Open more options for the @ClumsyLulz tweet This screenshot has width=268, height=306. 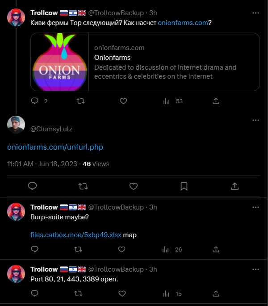click(255, 120)
